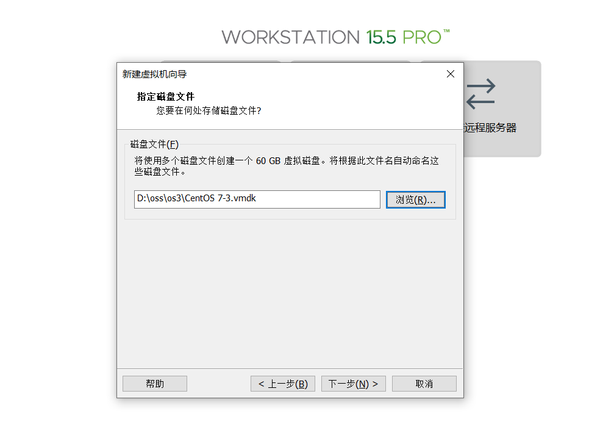
Task: Click the 指定磁盘文件 heading
Action: click(x=166, y=96)
